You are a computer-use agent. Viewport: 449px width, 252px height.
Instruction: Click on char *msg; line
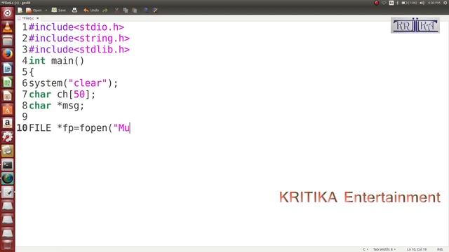pos(57,106)
